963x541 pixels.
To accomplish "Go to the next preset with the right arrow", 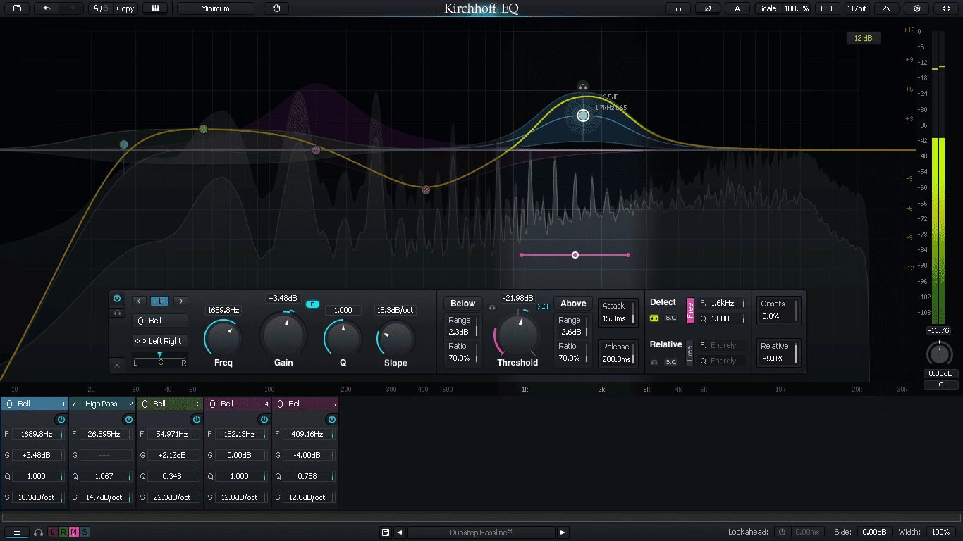I will [563, 533].
